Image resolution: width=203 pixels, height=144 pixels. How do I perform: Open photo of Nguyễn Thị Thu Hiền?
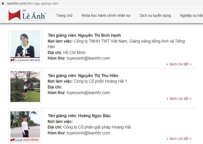click(25, 86)
